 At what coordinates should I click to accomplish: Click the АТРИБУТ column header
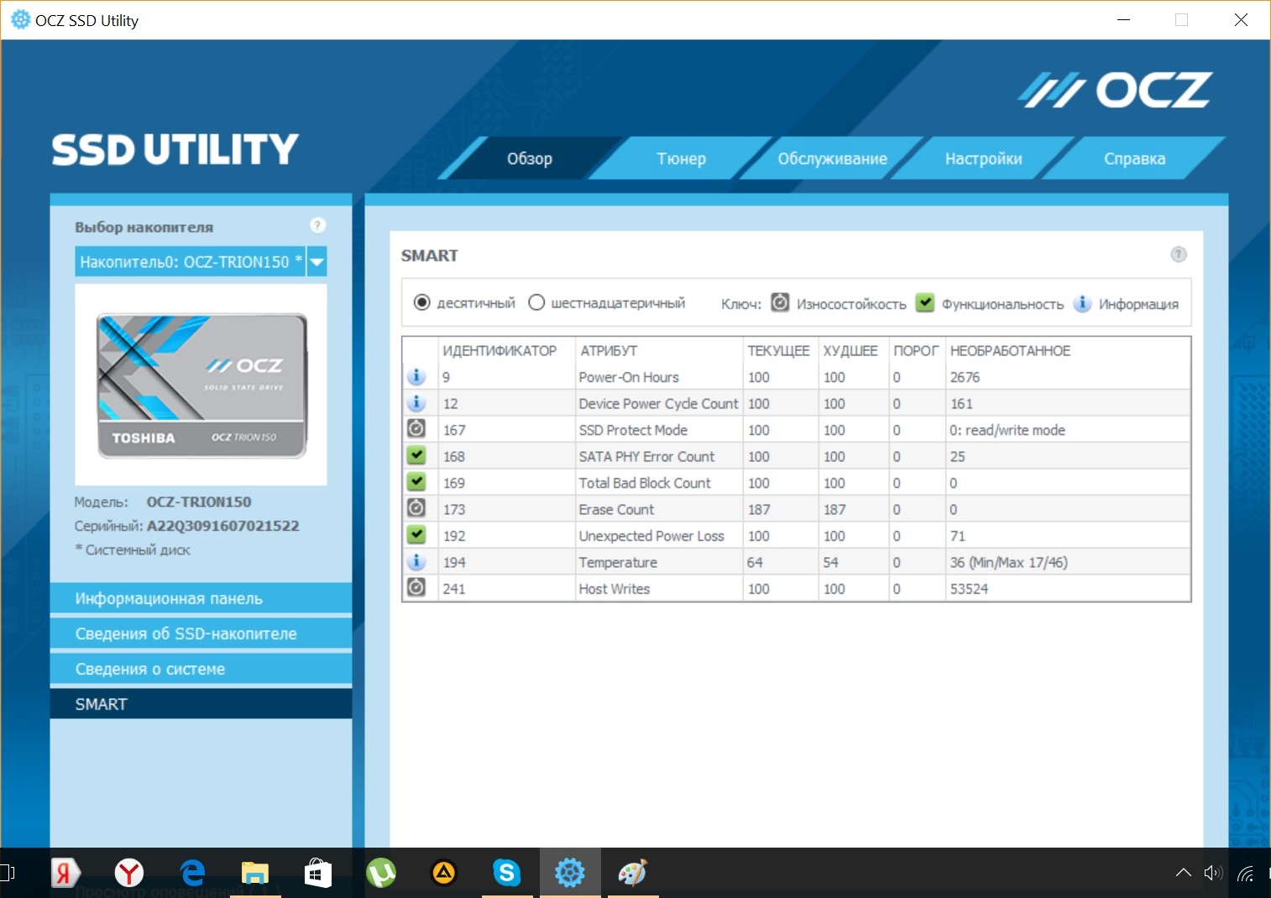coord(609,351)
